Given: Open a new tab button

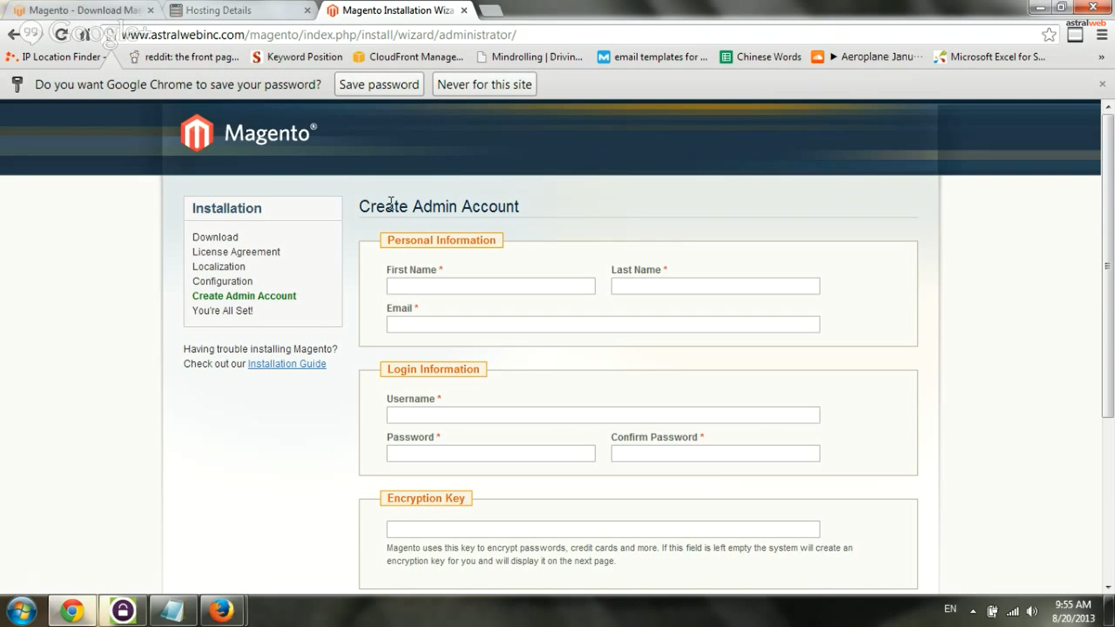Looking at the screenshot, I should 491,10.
